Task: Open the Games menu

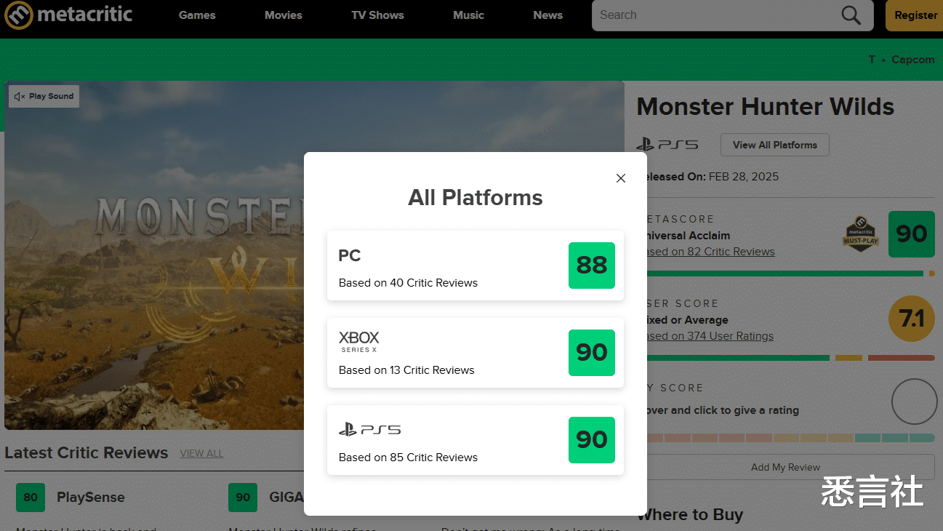Action: (197, 15)
